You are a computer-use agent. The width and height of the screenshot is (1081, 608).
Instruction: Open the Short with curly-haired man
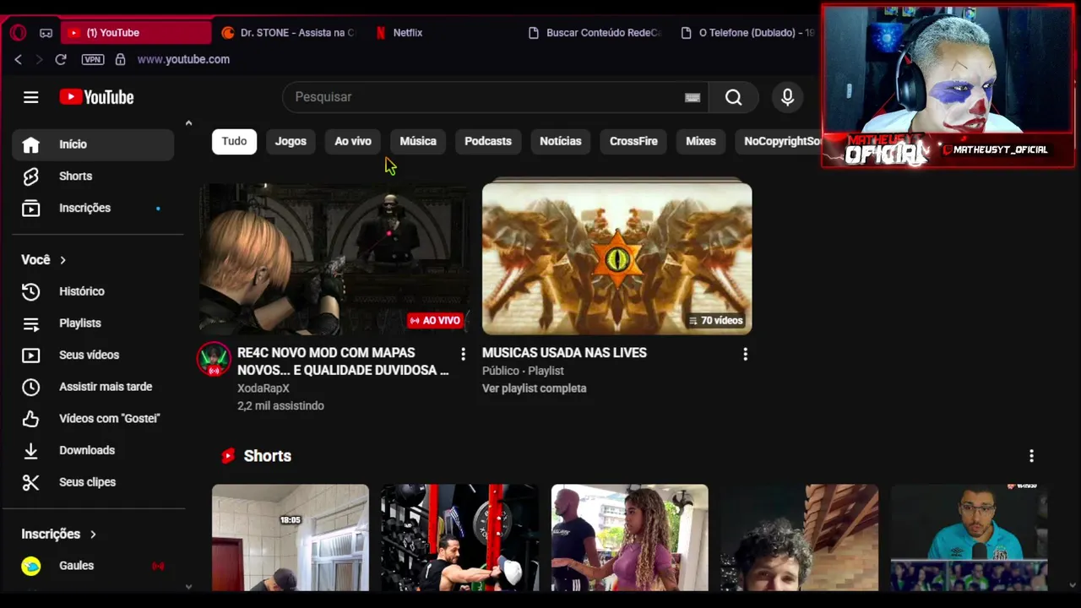[800, 538]
